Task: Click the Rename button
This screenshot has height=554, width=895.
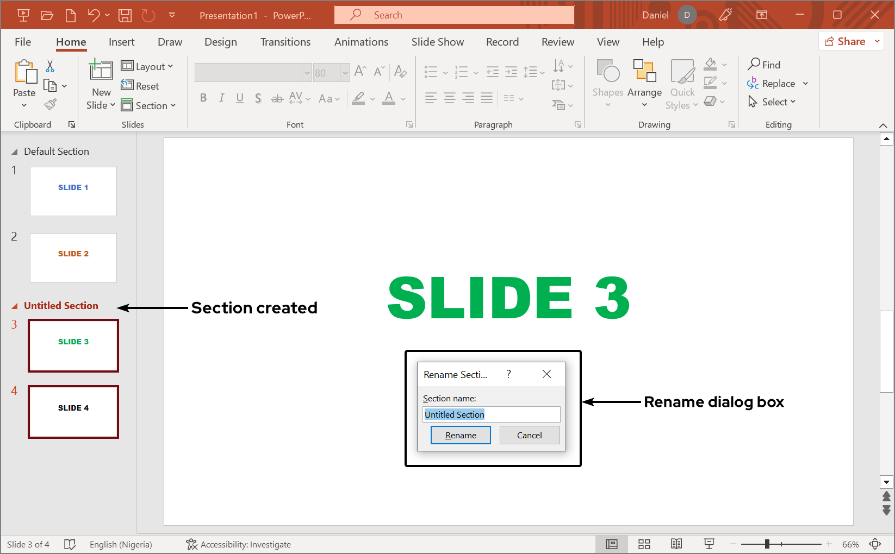Action: pos(460,435)
